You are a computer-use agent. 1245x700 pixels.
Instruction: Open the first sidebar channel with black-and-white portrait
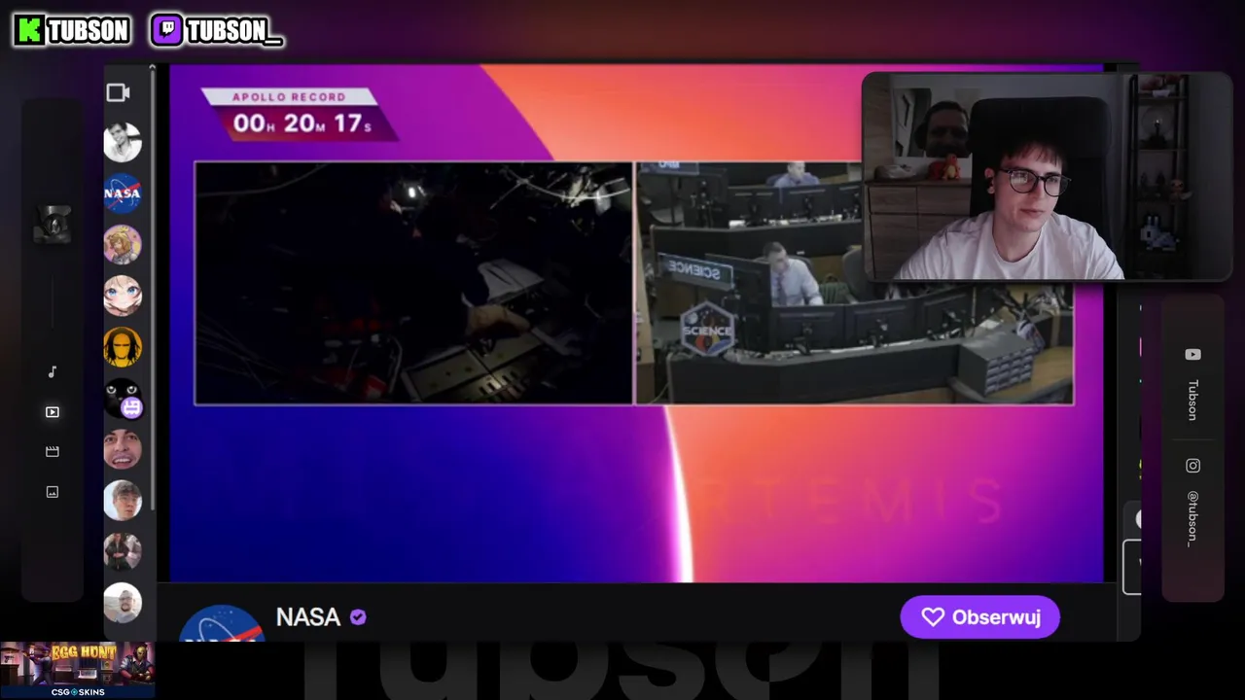click(x=123, y=142)
